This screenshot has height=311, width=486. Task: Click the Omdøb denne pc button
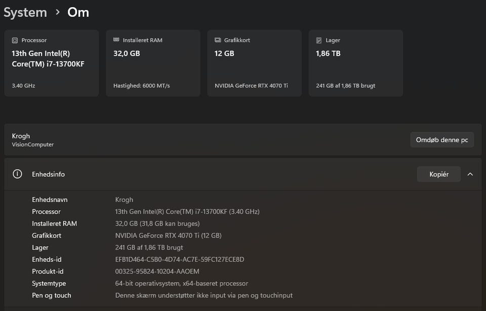[x=442, y=140]
